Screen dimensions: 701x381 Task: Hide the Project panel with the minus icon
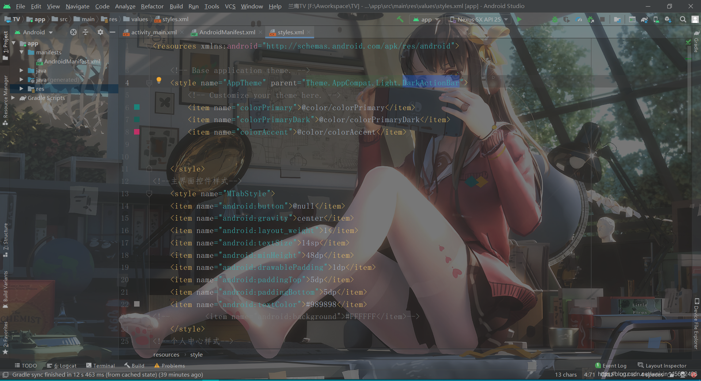point(113,32)
